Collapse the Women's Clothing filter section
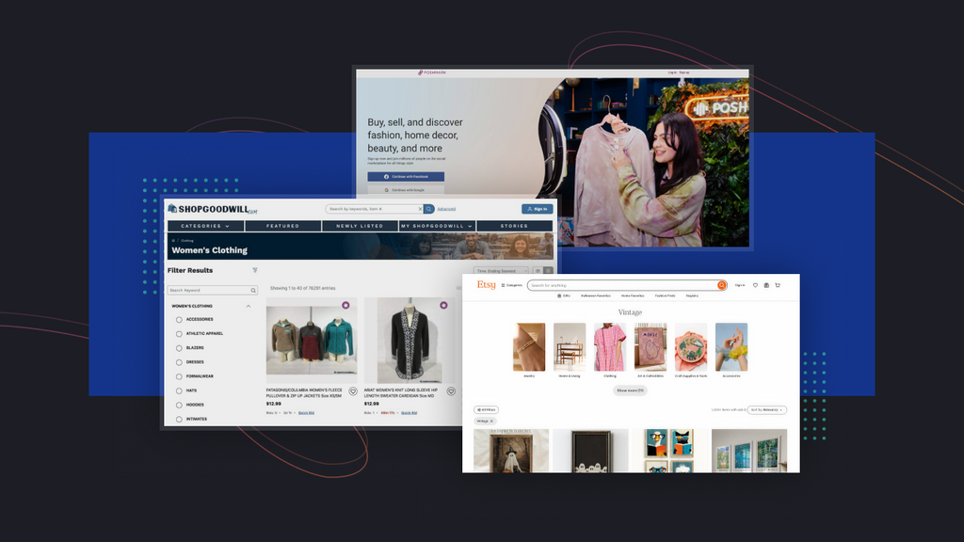The height and width of the screenshot is (542, 964). [249, 306]
